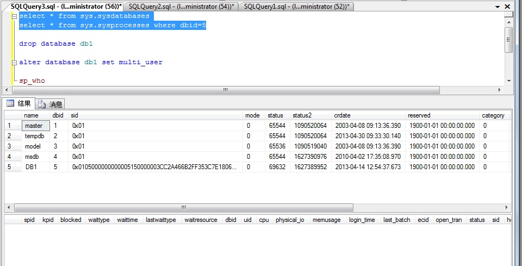The height and width of the screenshot is (266, 522).
Task: Switch to the SQLQuery2.sql tab
Action: pyautogui.click(x=182, y=7)
